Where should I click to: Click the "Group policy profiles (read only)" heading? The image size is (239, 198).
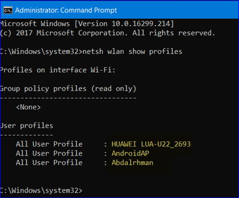(68, 89)
